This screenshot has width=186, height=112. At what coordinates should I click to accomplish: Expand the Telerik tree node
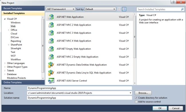coord(5,70)
